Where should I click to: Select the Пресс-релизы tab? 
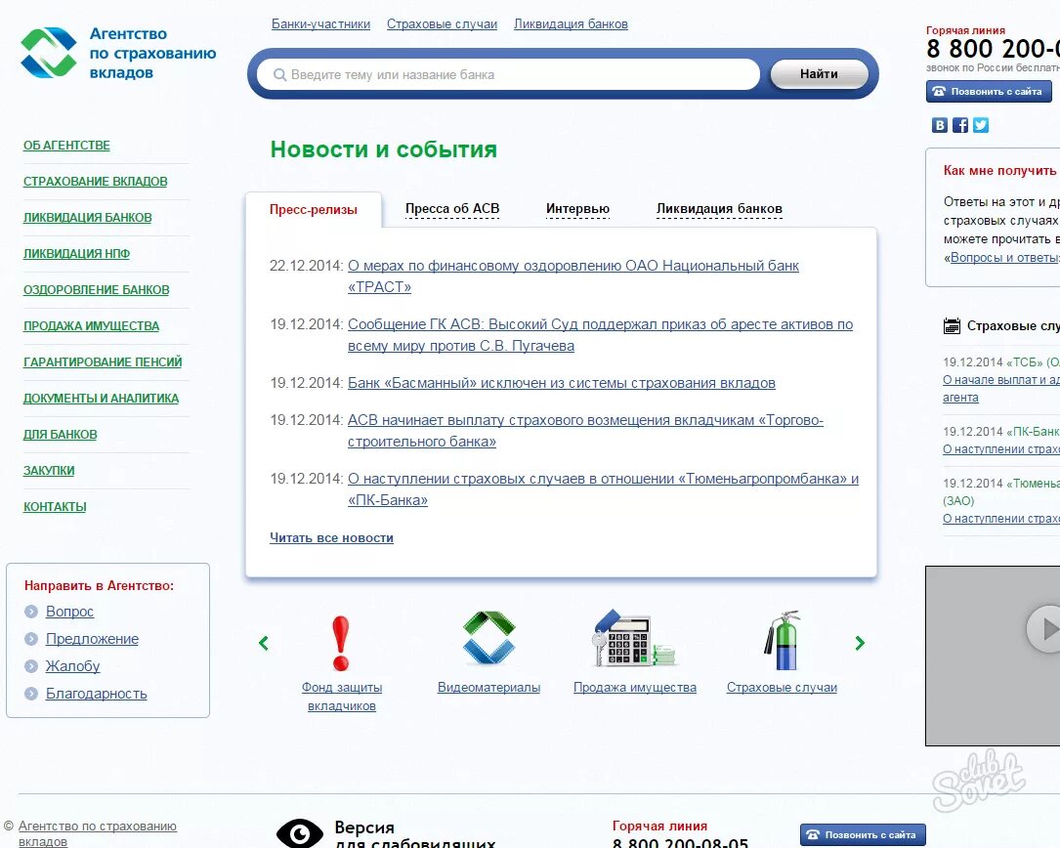pyautogui.click(x=314, y=210)
